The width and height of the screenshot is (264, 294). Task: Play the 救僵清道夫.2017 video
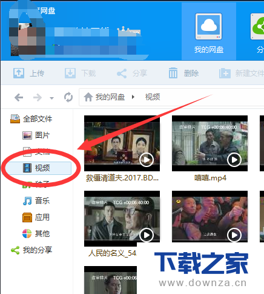coord(147,160)
